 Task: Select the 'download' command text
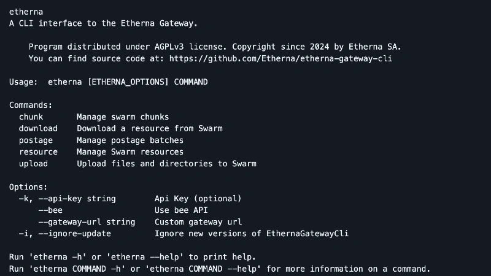(x=38, y=129)
